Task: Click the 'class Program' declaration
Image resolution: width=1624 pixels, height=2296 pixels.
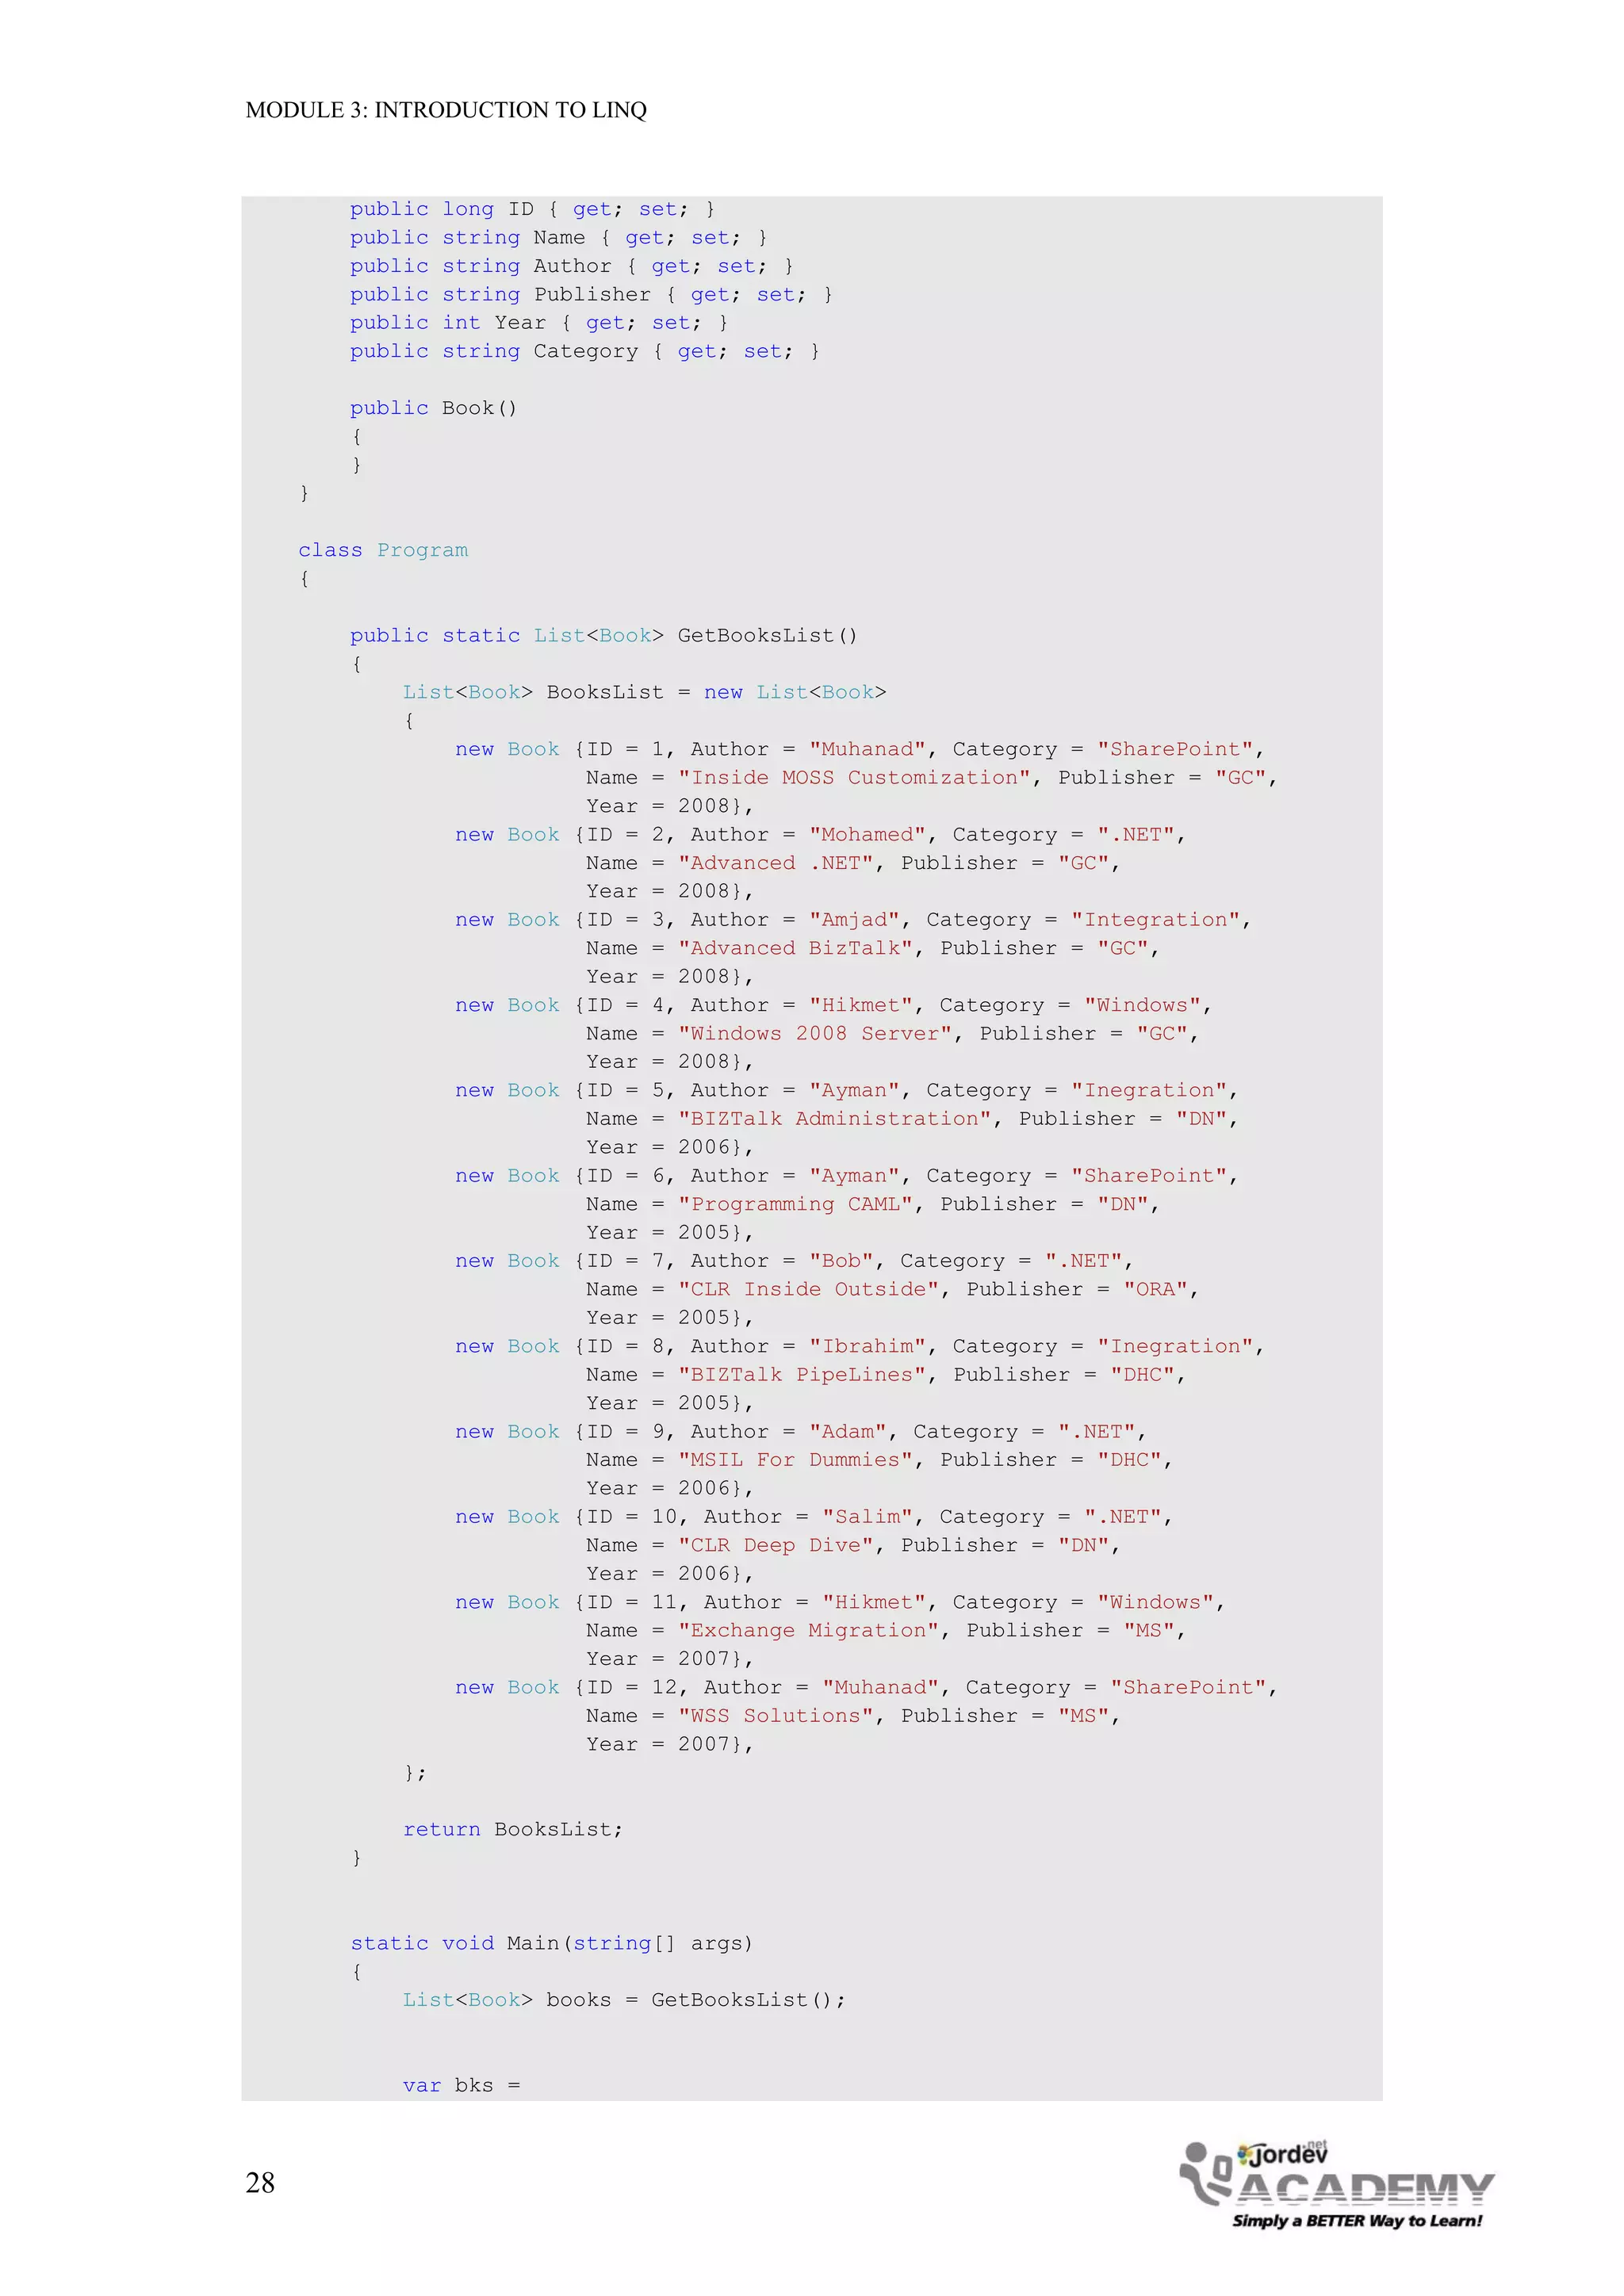Action: pyautogui.click(x=383, y=550)
